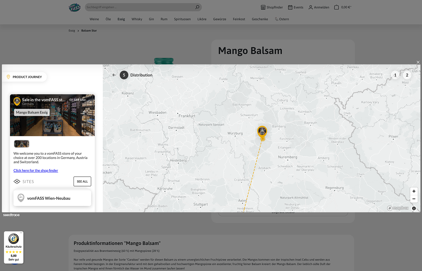Open the Trusted Shops badge options dots
Viewport: 422px width, 271px height.
pyautogui.click(x=21, y=233)
